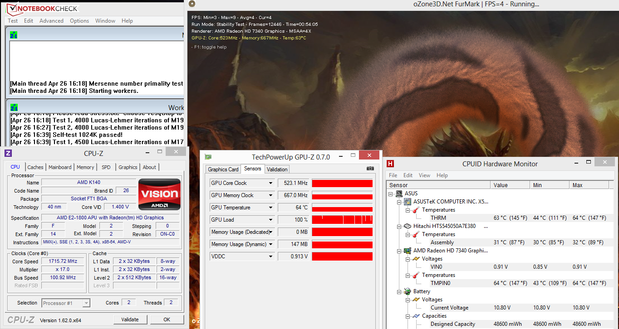The image size is (619, 329).
Task: Switch to the Graphics tab in CPU-Z
Action: (x=128, y=167)
